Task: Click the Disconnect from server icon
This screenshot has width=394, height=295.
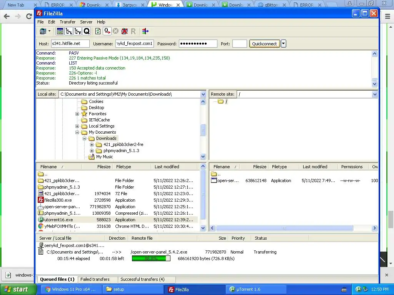Action: click(124, 31)
